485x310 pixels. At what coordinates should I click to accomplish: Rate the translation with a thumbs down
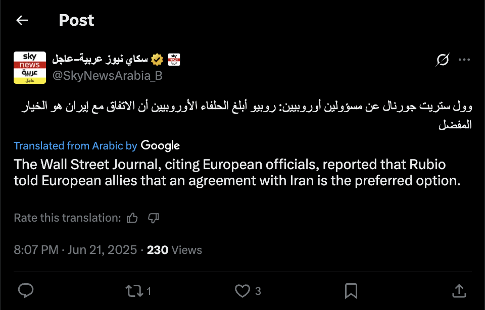pyautogui.click(x=153, y=218)
